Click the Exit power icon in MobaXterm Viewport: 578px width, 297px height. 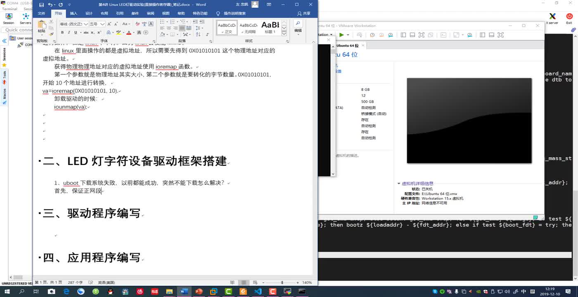569,18
